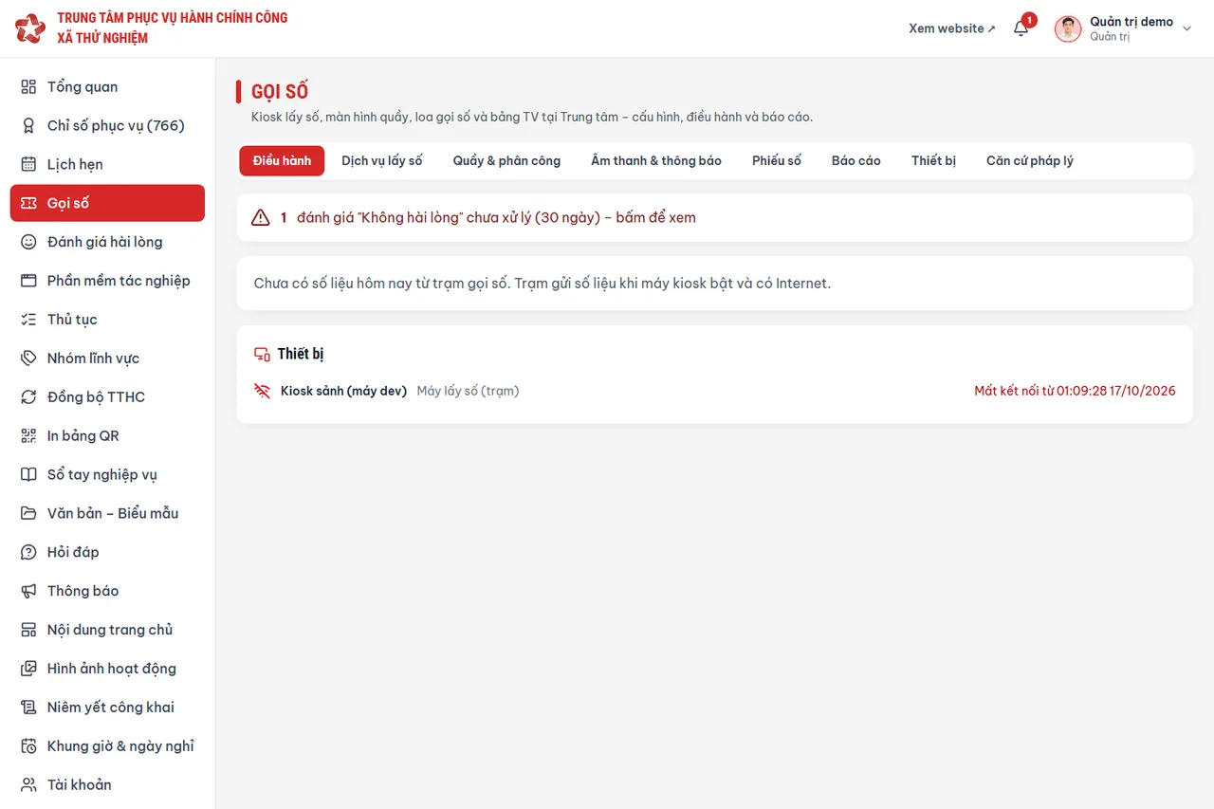
Task: Click the Sổ tay nghiệp vụ book icon
Action: click(28, 475)
